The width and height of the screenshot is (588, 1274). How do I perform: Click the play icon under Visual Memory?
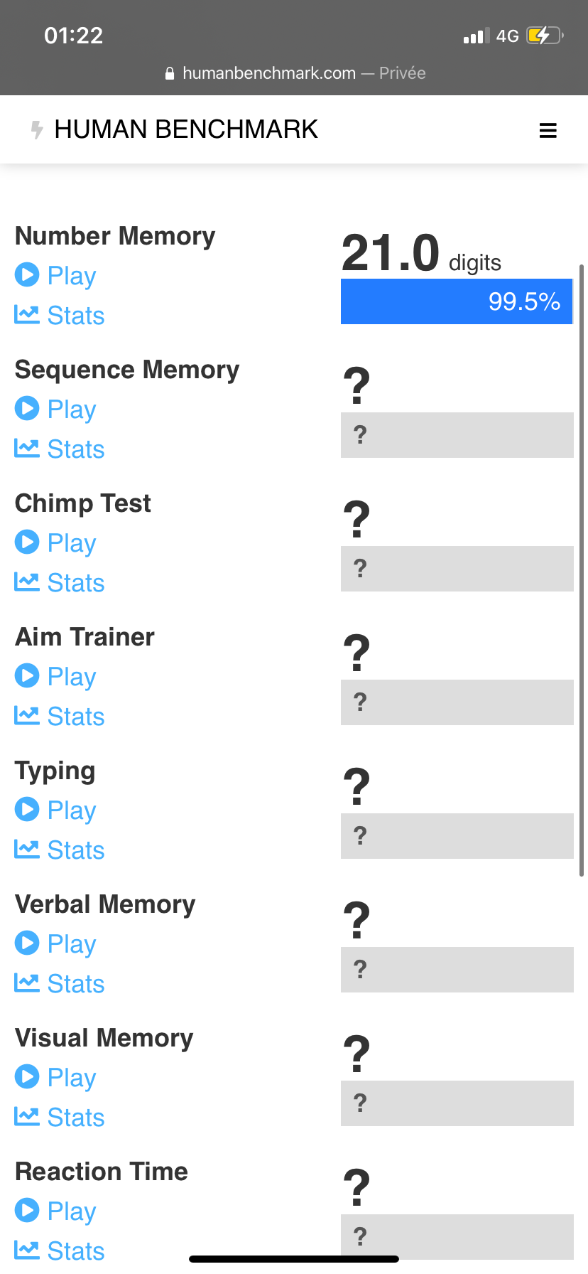27,1076
